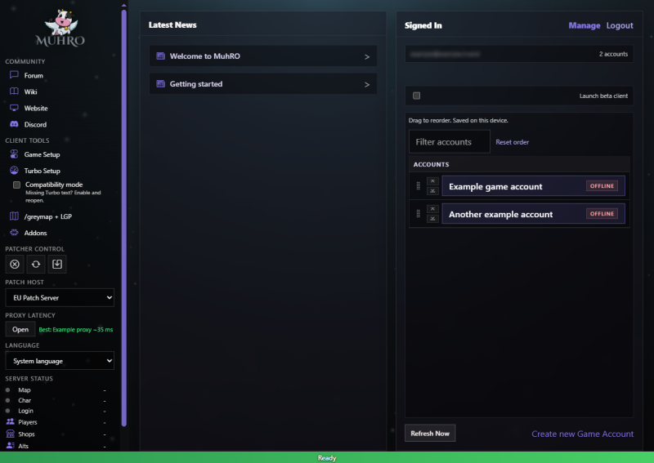Open the Forum speech-bubble icon
Viewport: 654px width, 463px height.
coord(14,75)
